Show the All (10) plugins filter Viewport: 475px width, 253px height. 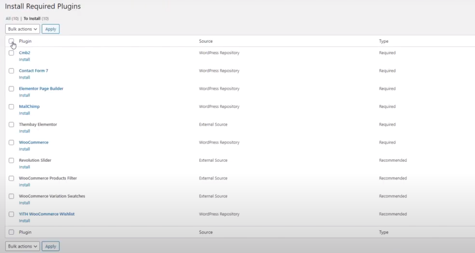click(x=12, y=18)
